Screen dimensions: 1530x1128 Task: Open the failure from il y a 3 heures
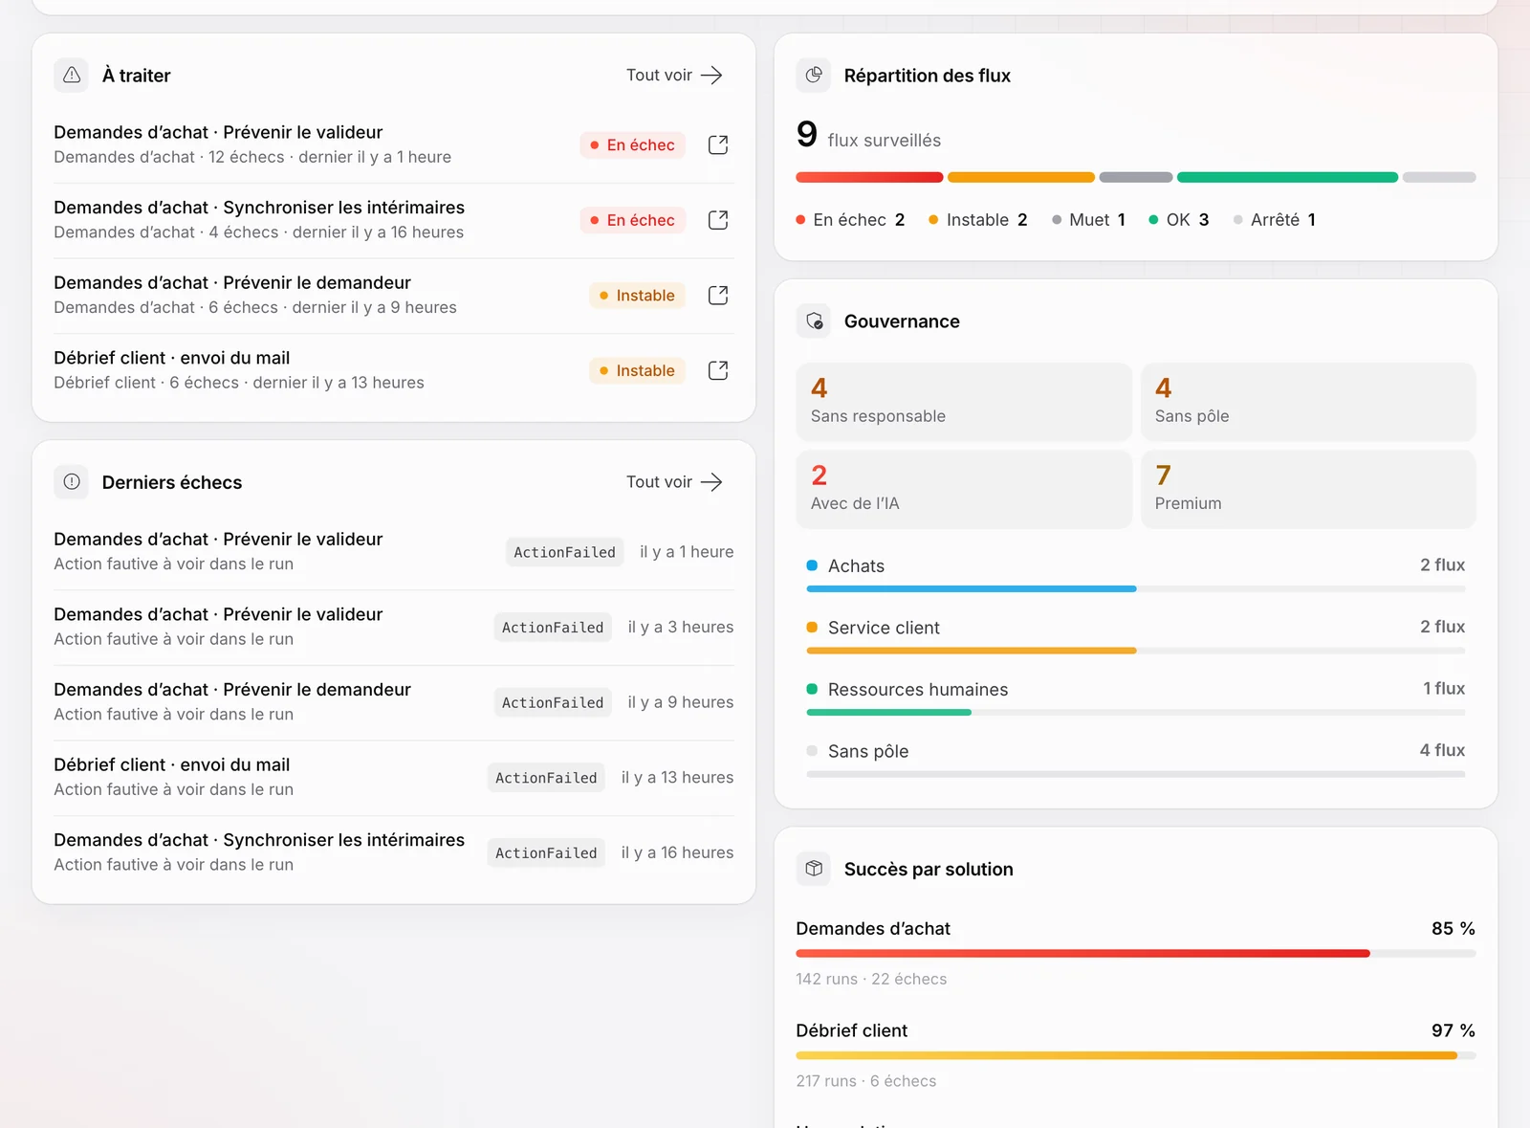pyautogui.click(x=394, y=627)
